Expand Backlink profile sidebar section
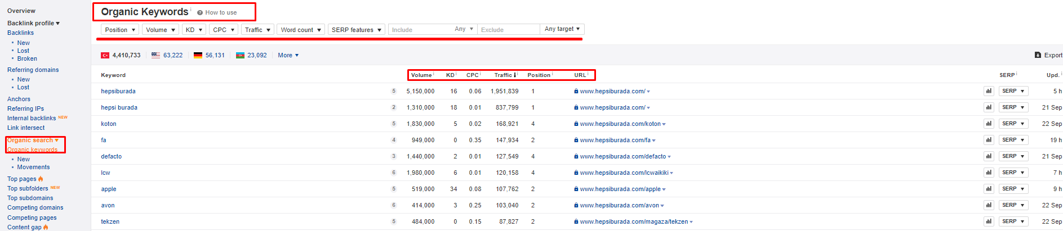Image resolution: width=1063 pixels, height=231 pixels. coord(33,23)
